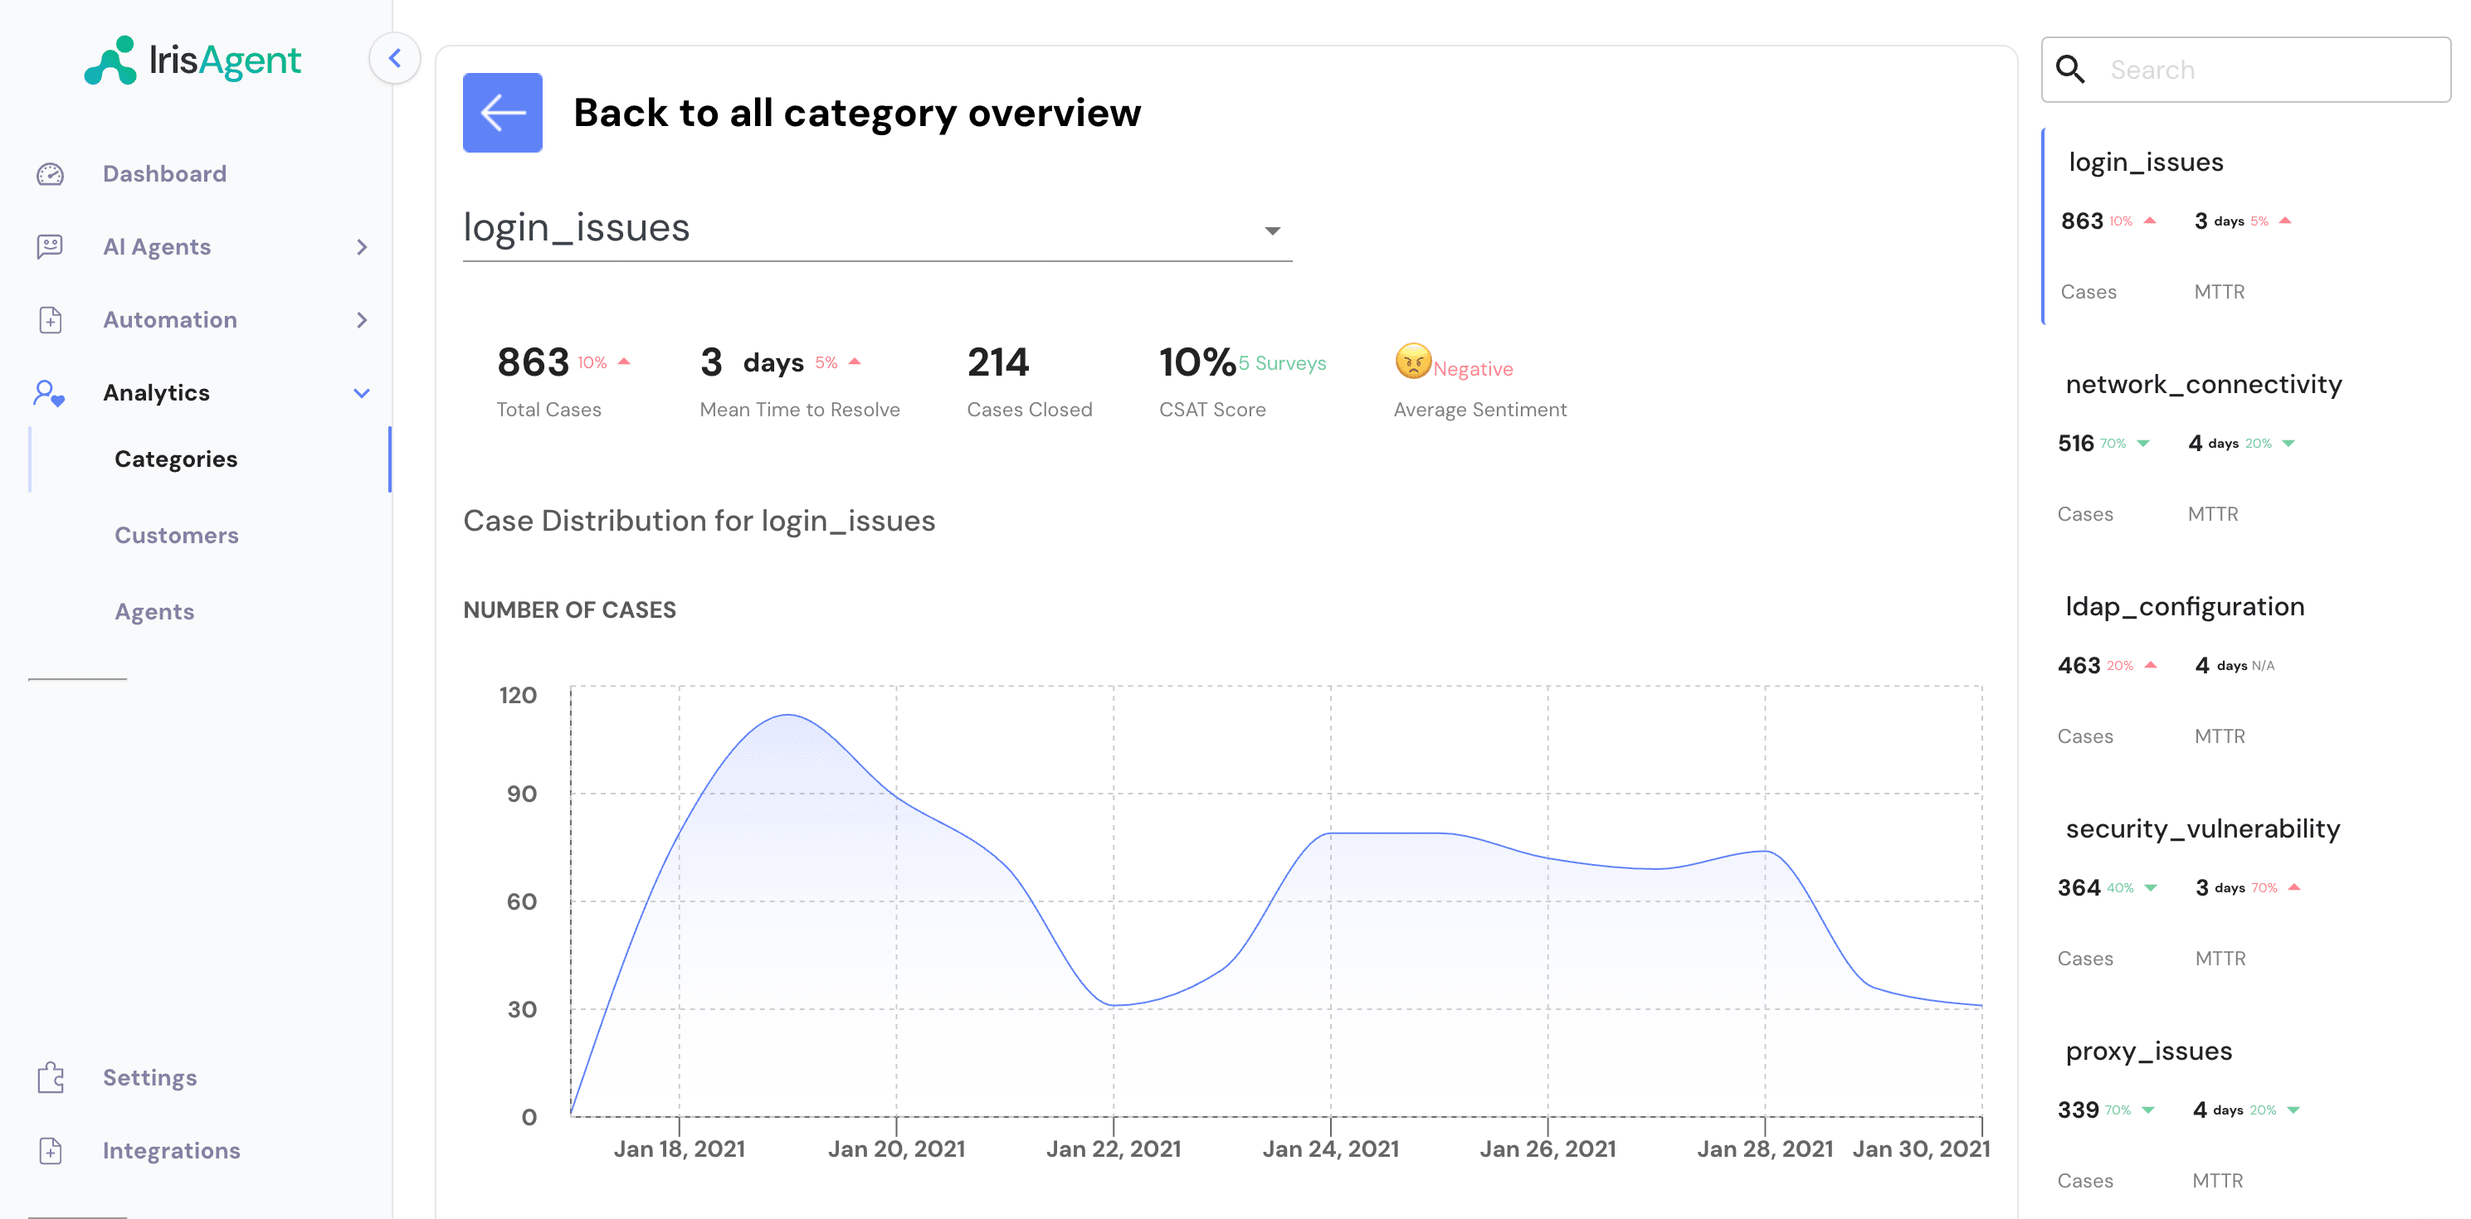Image resolution: width=2471 pixels, height=1219 pixels.
Task: Open the Customers analytics page
Action: pyautogui.click(x=177, y=535)
